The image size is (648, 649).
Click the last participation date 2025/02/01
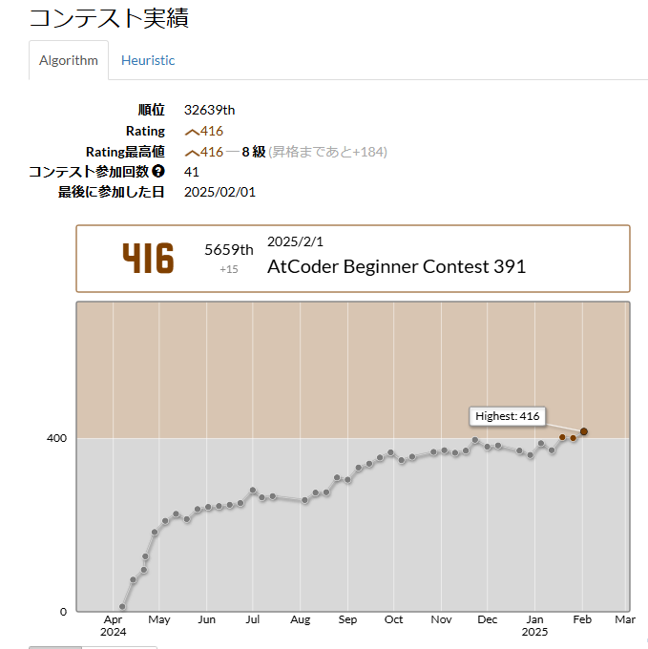point(219,192)
